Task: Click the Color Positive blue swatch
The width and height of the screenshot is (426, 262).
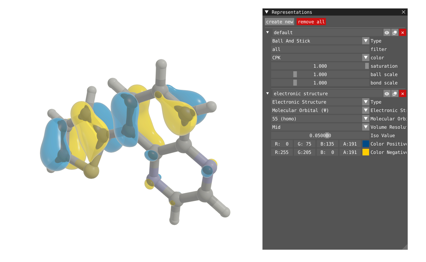Action: 365,144
